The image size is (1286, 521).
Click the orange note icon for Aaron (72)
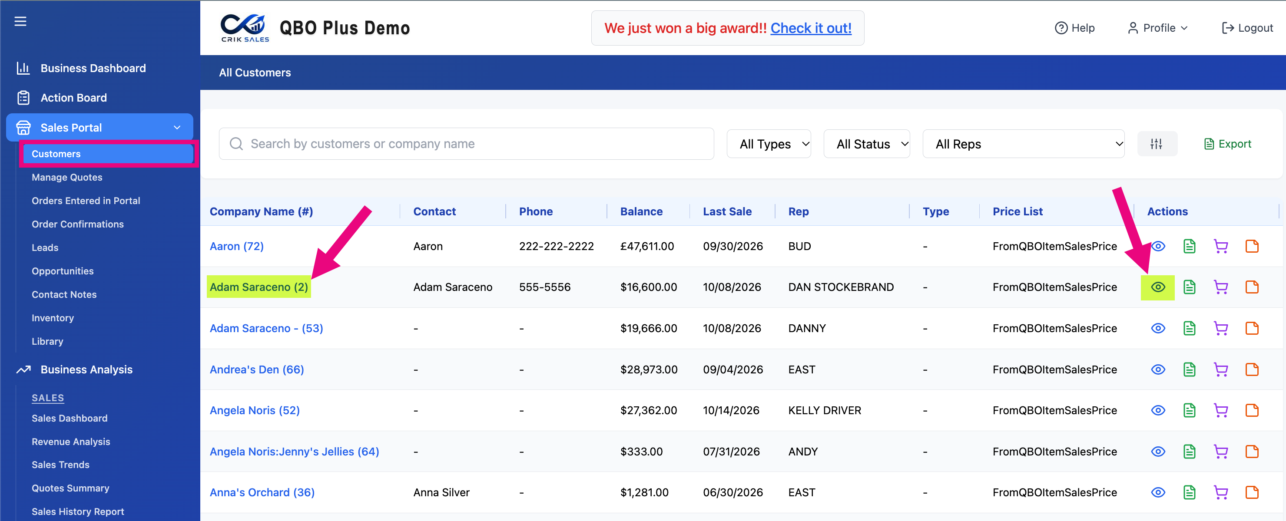[x=1252, y=247]
